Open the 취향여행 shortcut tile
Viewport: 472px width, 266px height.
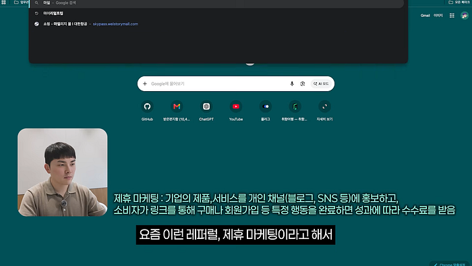295,111
